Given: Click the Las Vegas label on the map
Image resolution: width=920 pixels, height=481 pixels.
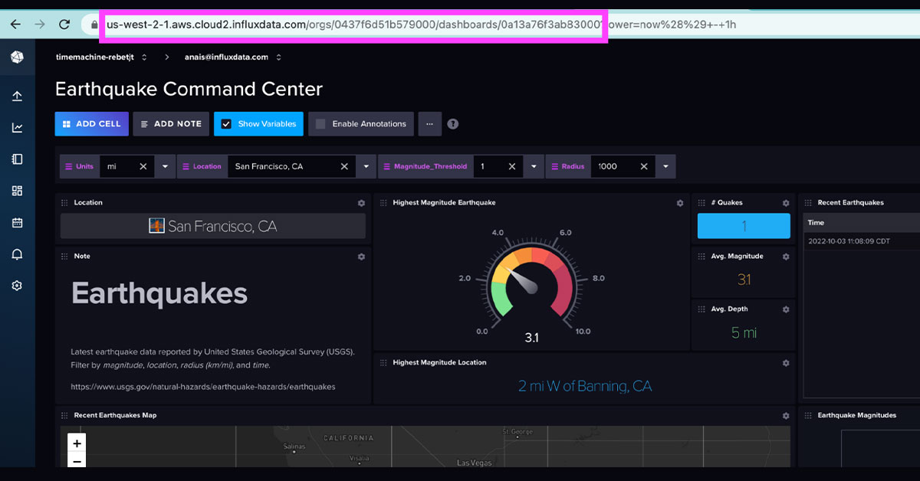Looking at the screenshot, I should (x=475, y=463).
